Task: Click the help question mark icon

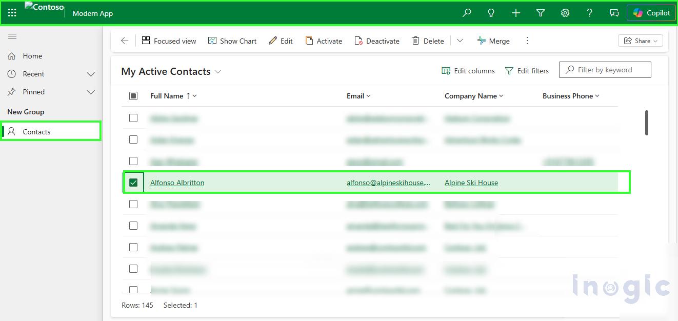Action: click(x=590, y=13)
